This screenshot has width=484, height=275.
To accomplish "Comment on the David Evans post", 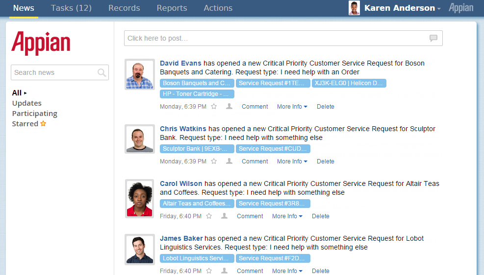I will [255, 107].
